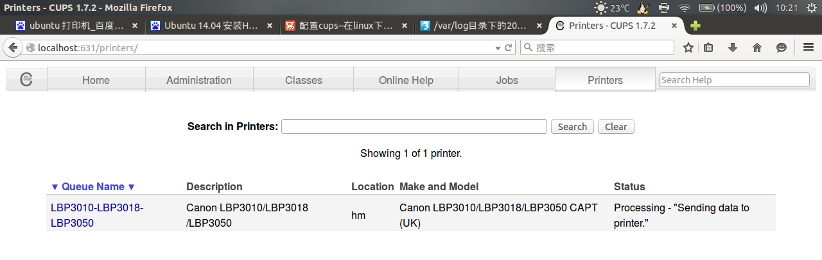Viewport: 822px width, 260px height.
Task: Bookmark this page with star icon
Action: pos(688,47)
